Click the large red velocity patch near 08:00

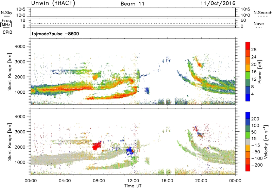(96, 146)
